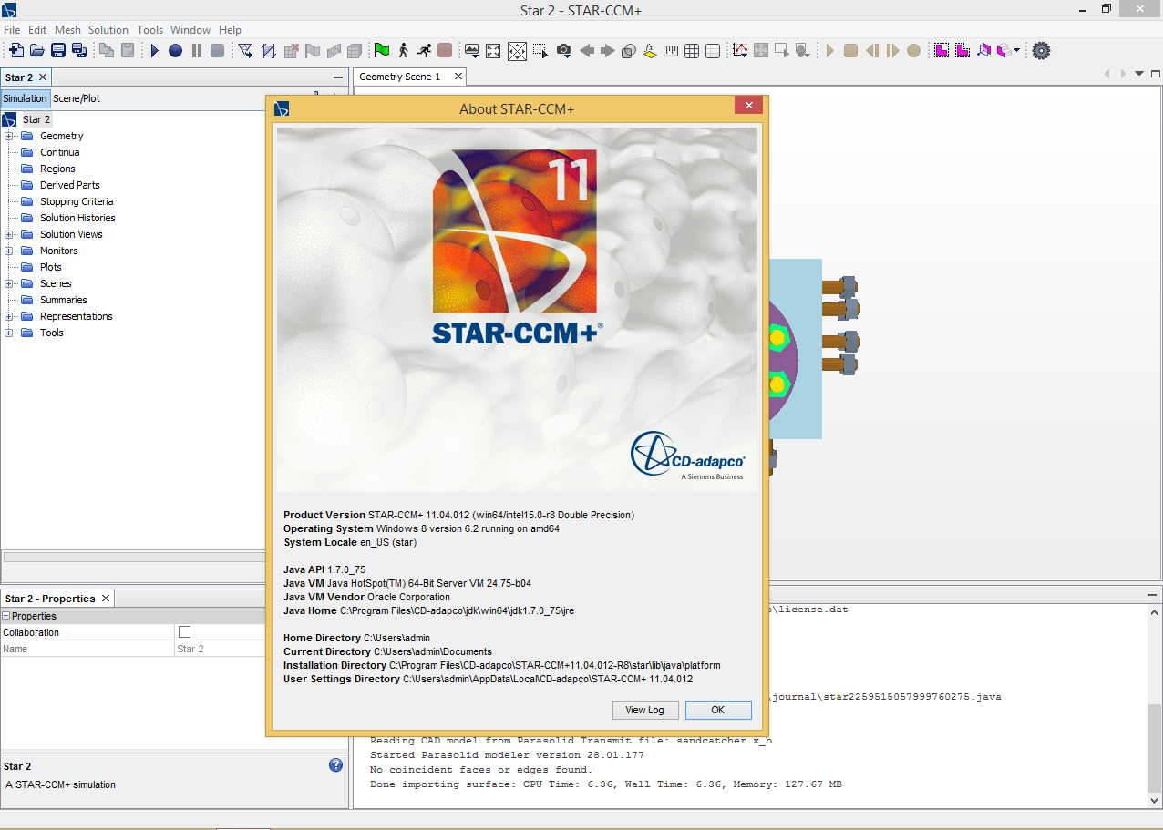Close the Geometry Scene 1 tab
This screenshot has width=1163, height=830.
[458, 77]
